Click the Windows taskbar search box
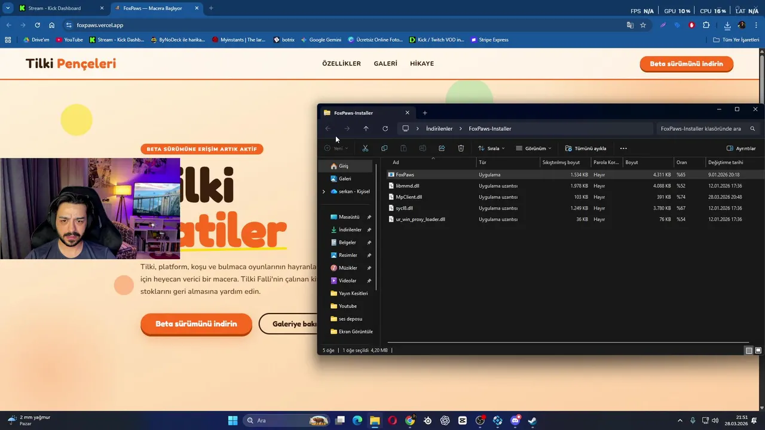The height and width of the screenshot is (430, 765). click(x=287, y=420)
